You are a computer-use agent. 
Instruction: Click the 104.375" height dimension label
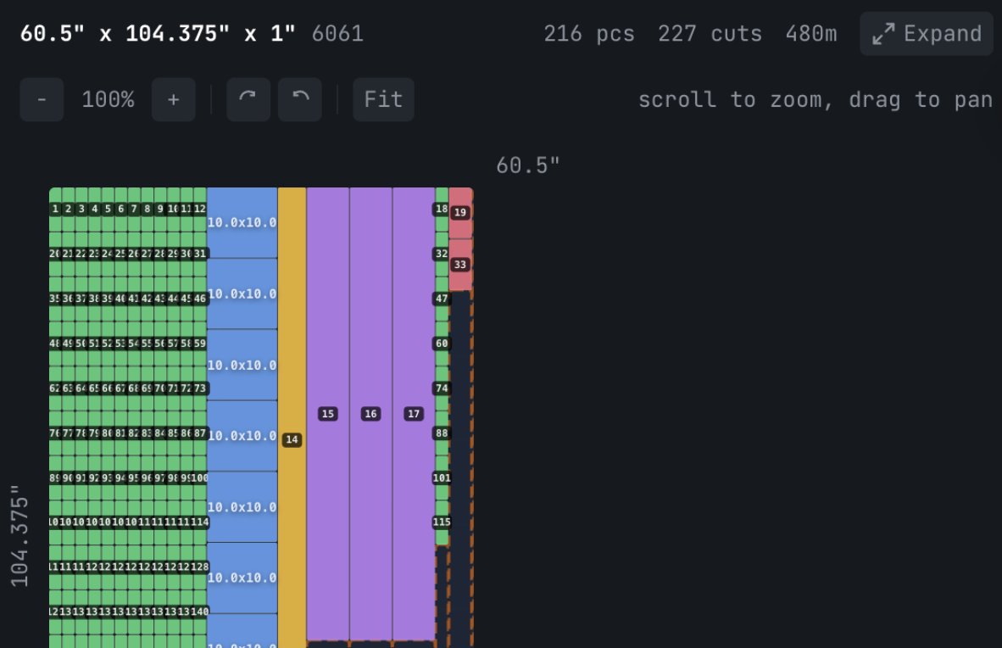(19, 536)
